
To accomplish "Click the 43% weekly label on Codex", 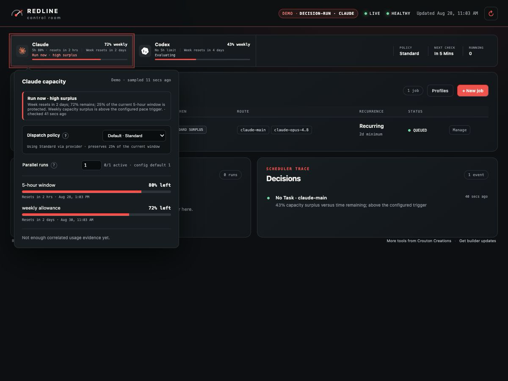I will pos(238,44).
